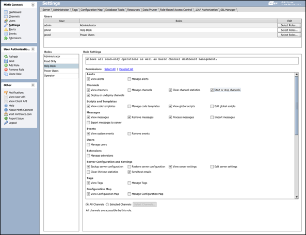The image size is (306, 235).
Task: Enable Manage channels permission
Action: point(129,90)
